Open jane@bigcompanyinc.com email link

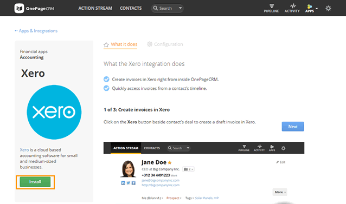click(161, 180)
